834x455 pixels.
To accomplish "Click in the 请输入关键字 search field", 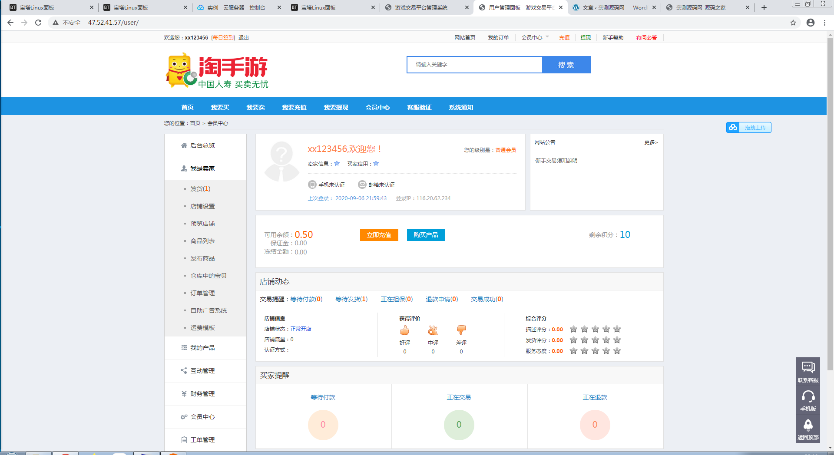I will coord(475,65).
